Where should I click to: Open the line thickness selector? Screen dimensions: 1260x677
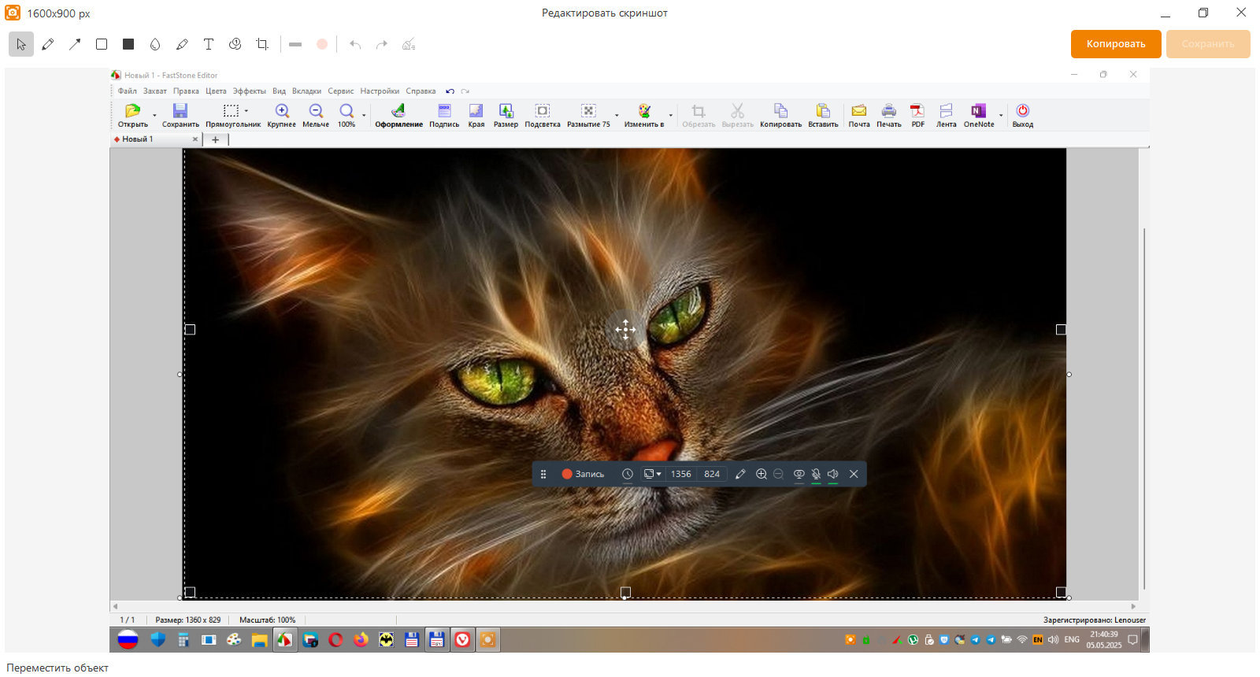pyautogui.click(x=295, y=45)
